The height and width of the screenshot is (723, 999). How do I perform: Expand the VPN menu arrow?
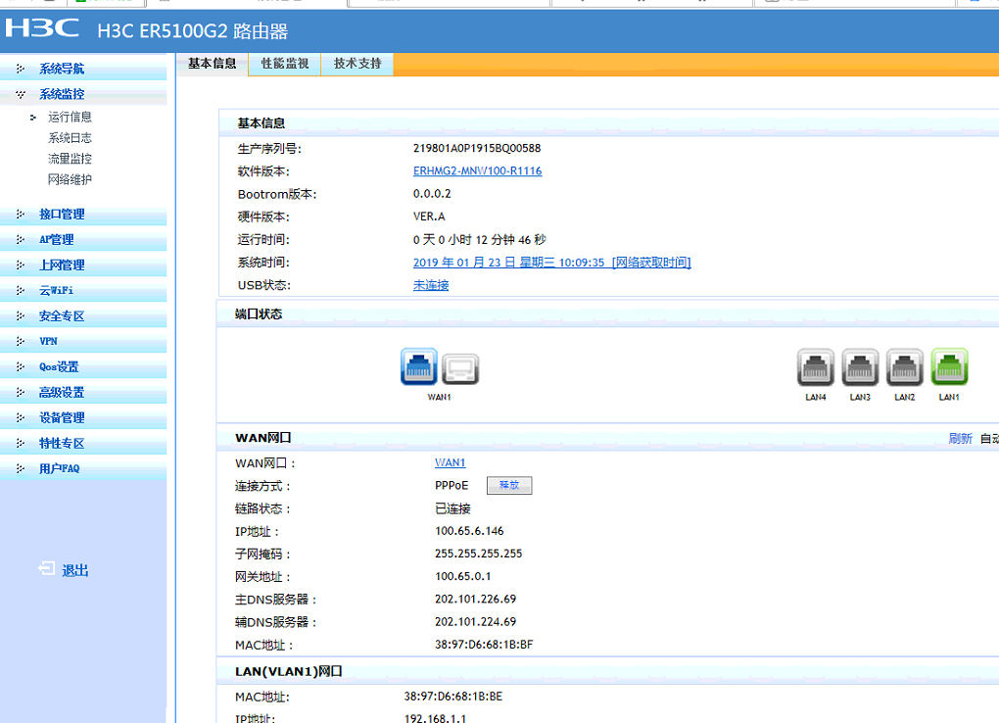(x=21, y=342)
